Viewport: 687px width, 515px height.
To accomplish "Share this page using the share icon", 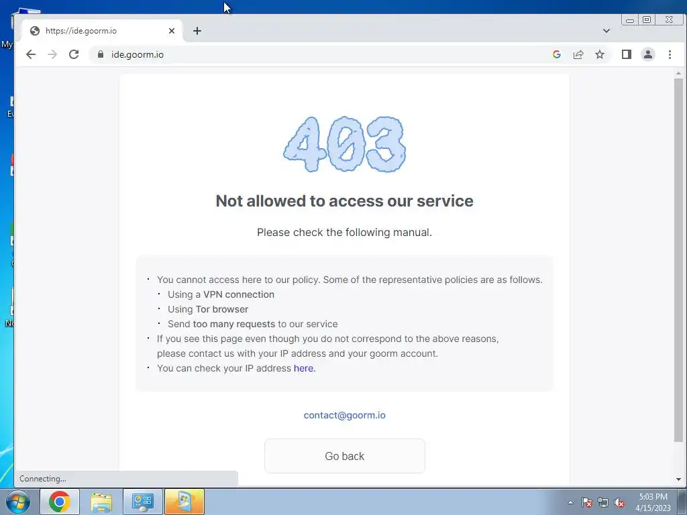I will 578,54.
